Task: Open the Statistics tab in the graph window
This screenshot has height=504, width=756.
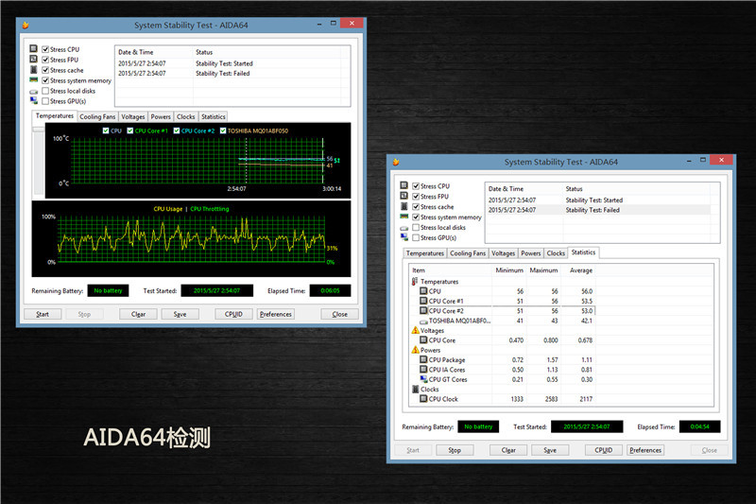Action: pyautogui.click(x=214, y=117)
